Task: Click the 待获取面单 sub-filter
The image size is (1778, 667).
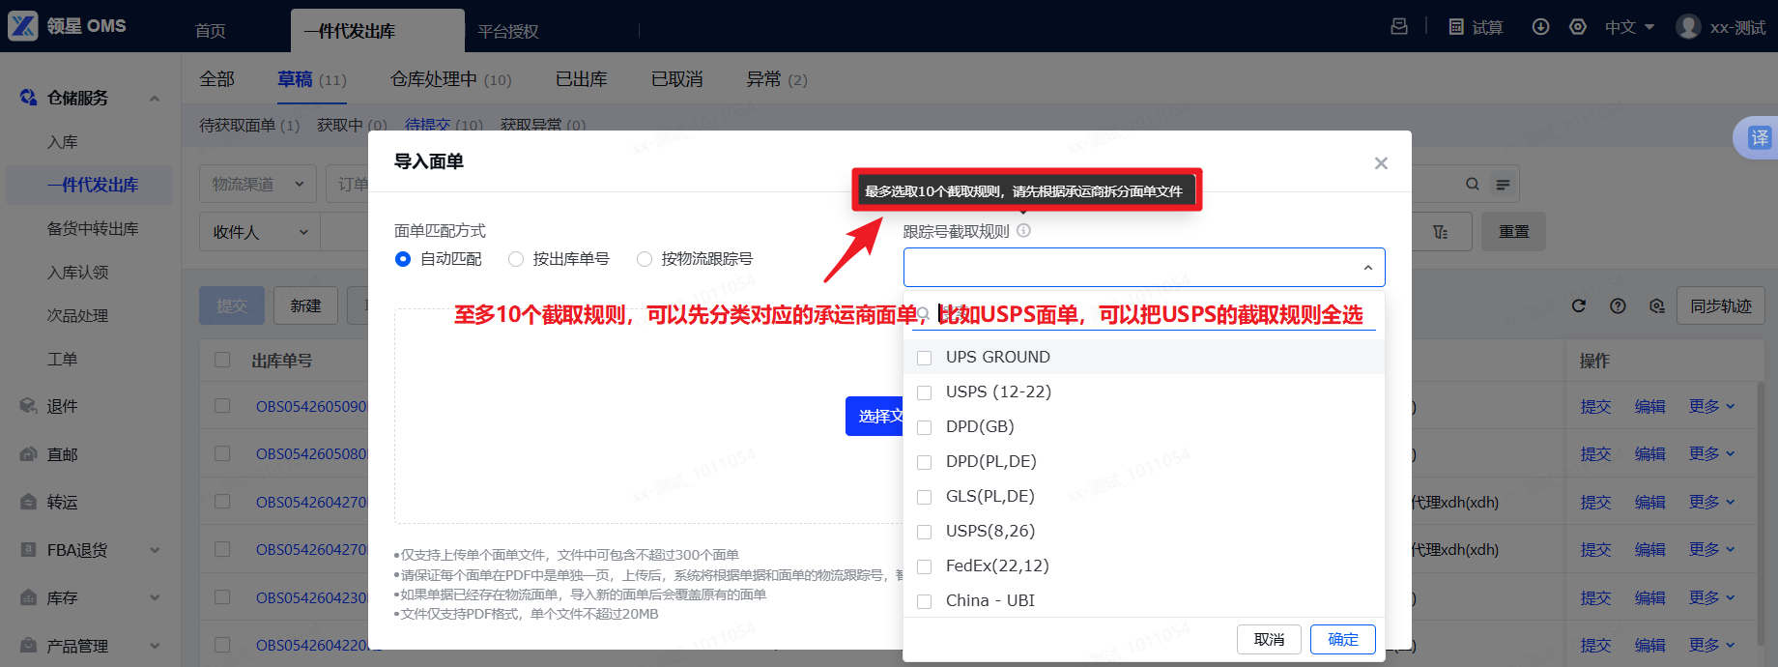Action: point(249,125)
